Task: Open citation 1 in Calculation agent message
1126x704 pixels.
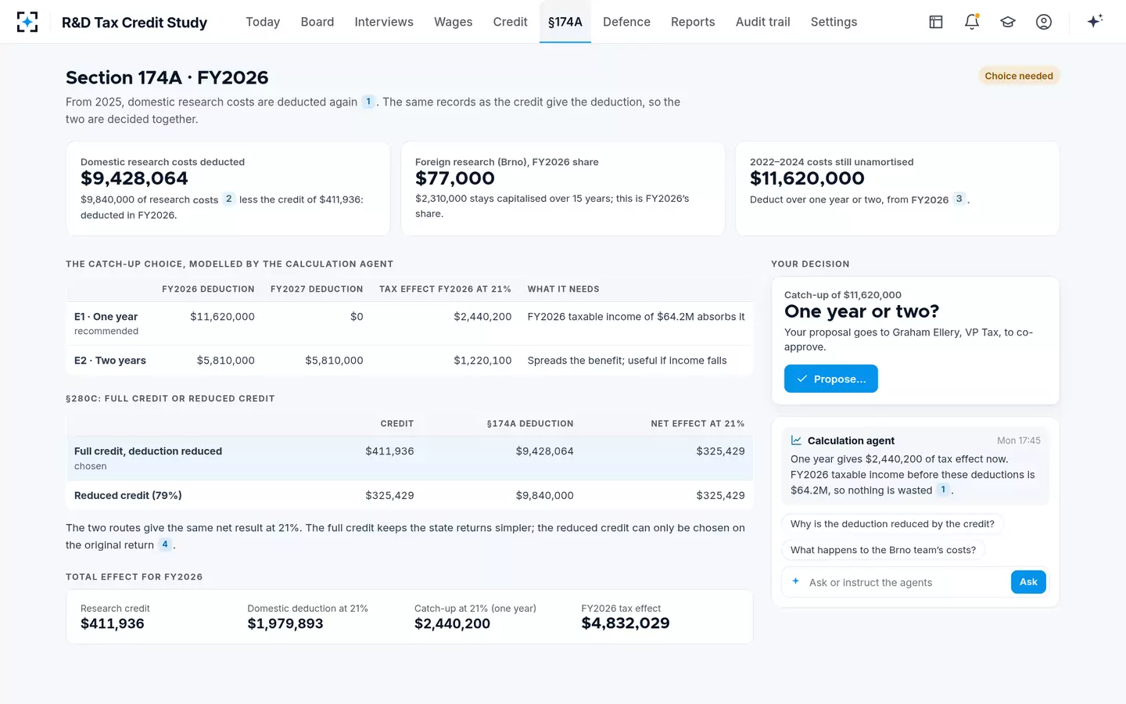Action: point(943,490)
